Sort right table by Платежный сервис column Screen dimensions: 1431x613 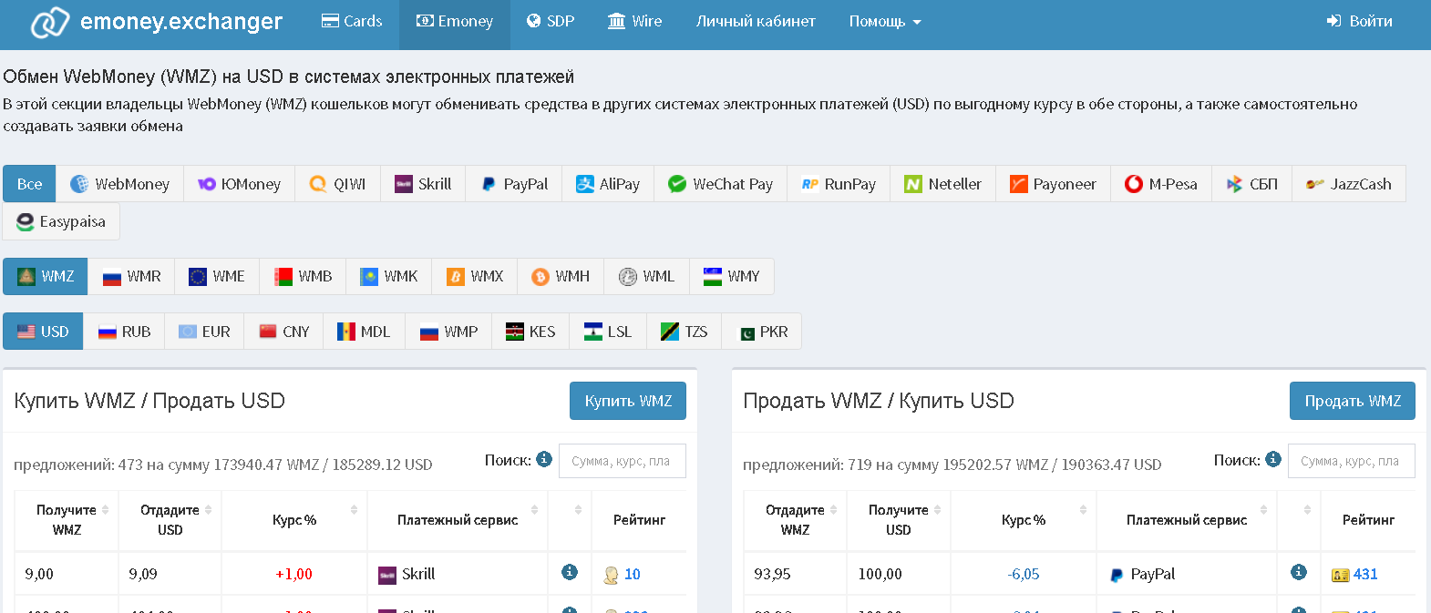(1187, 520)
